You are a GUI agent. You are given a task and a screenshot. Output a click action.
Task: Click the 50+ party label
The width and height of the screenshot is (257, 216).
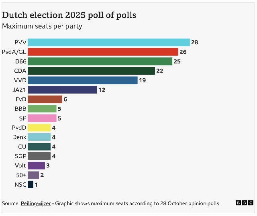(20, 175)
